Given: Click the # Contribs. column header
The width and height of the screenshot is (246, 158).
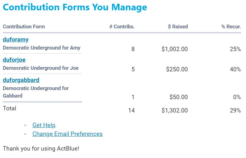Looking at the screenshot, I should point(122,27).
